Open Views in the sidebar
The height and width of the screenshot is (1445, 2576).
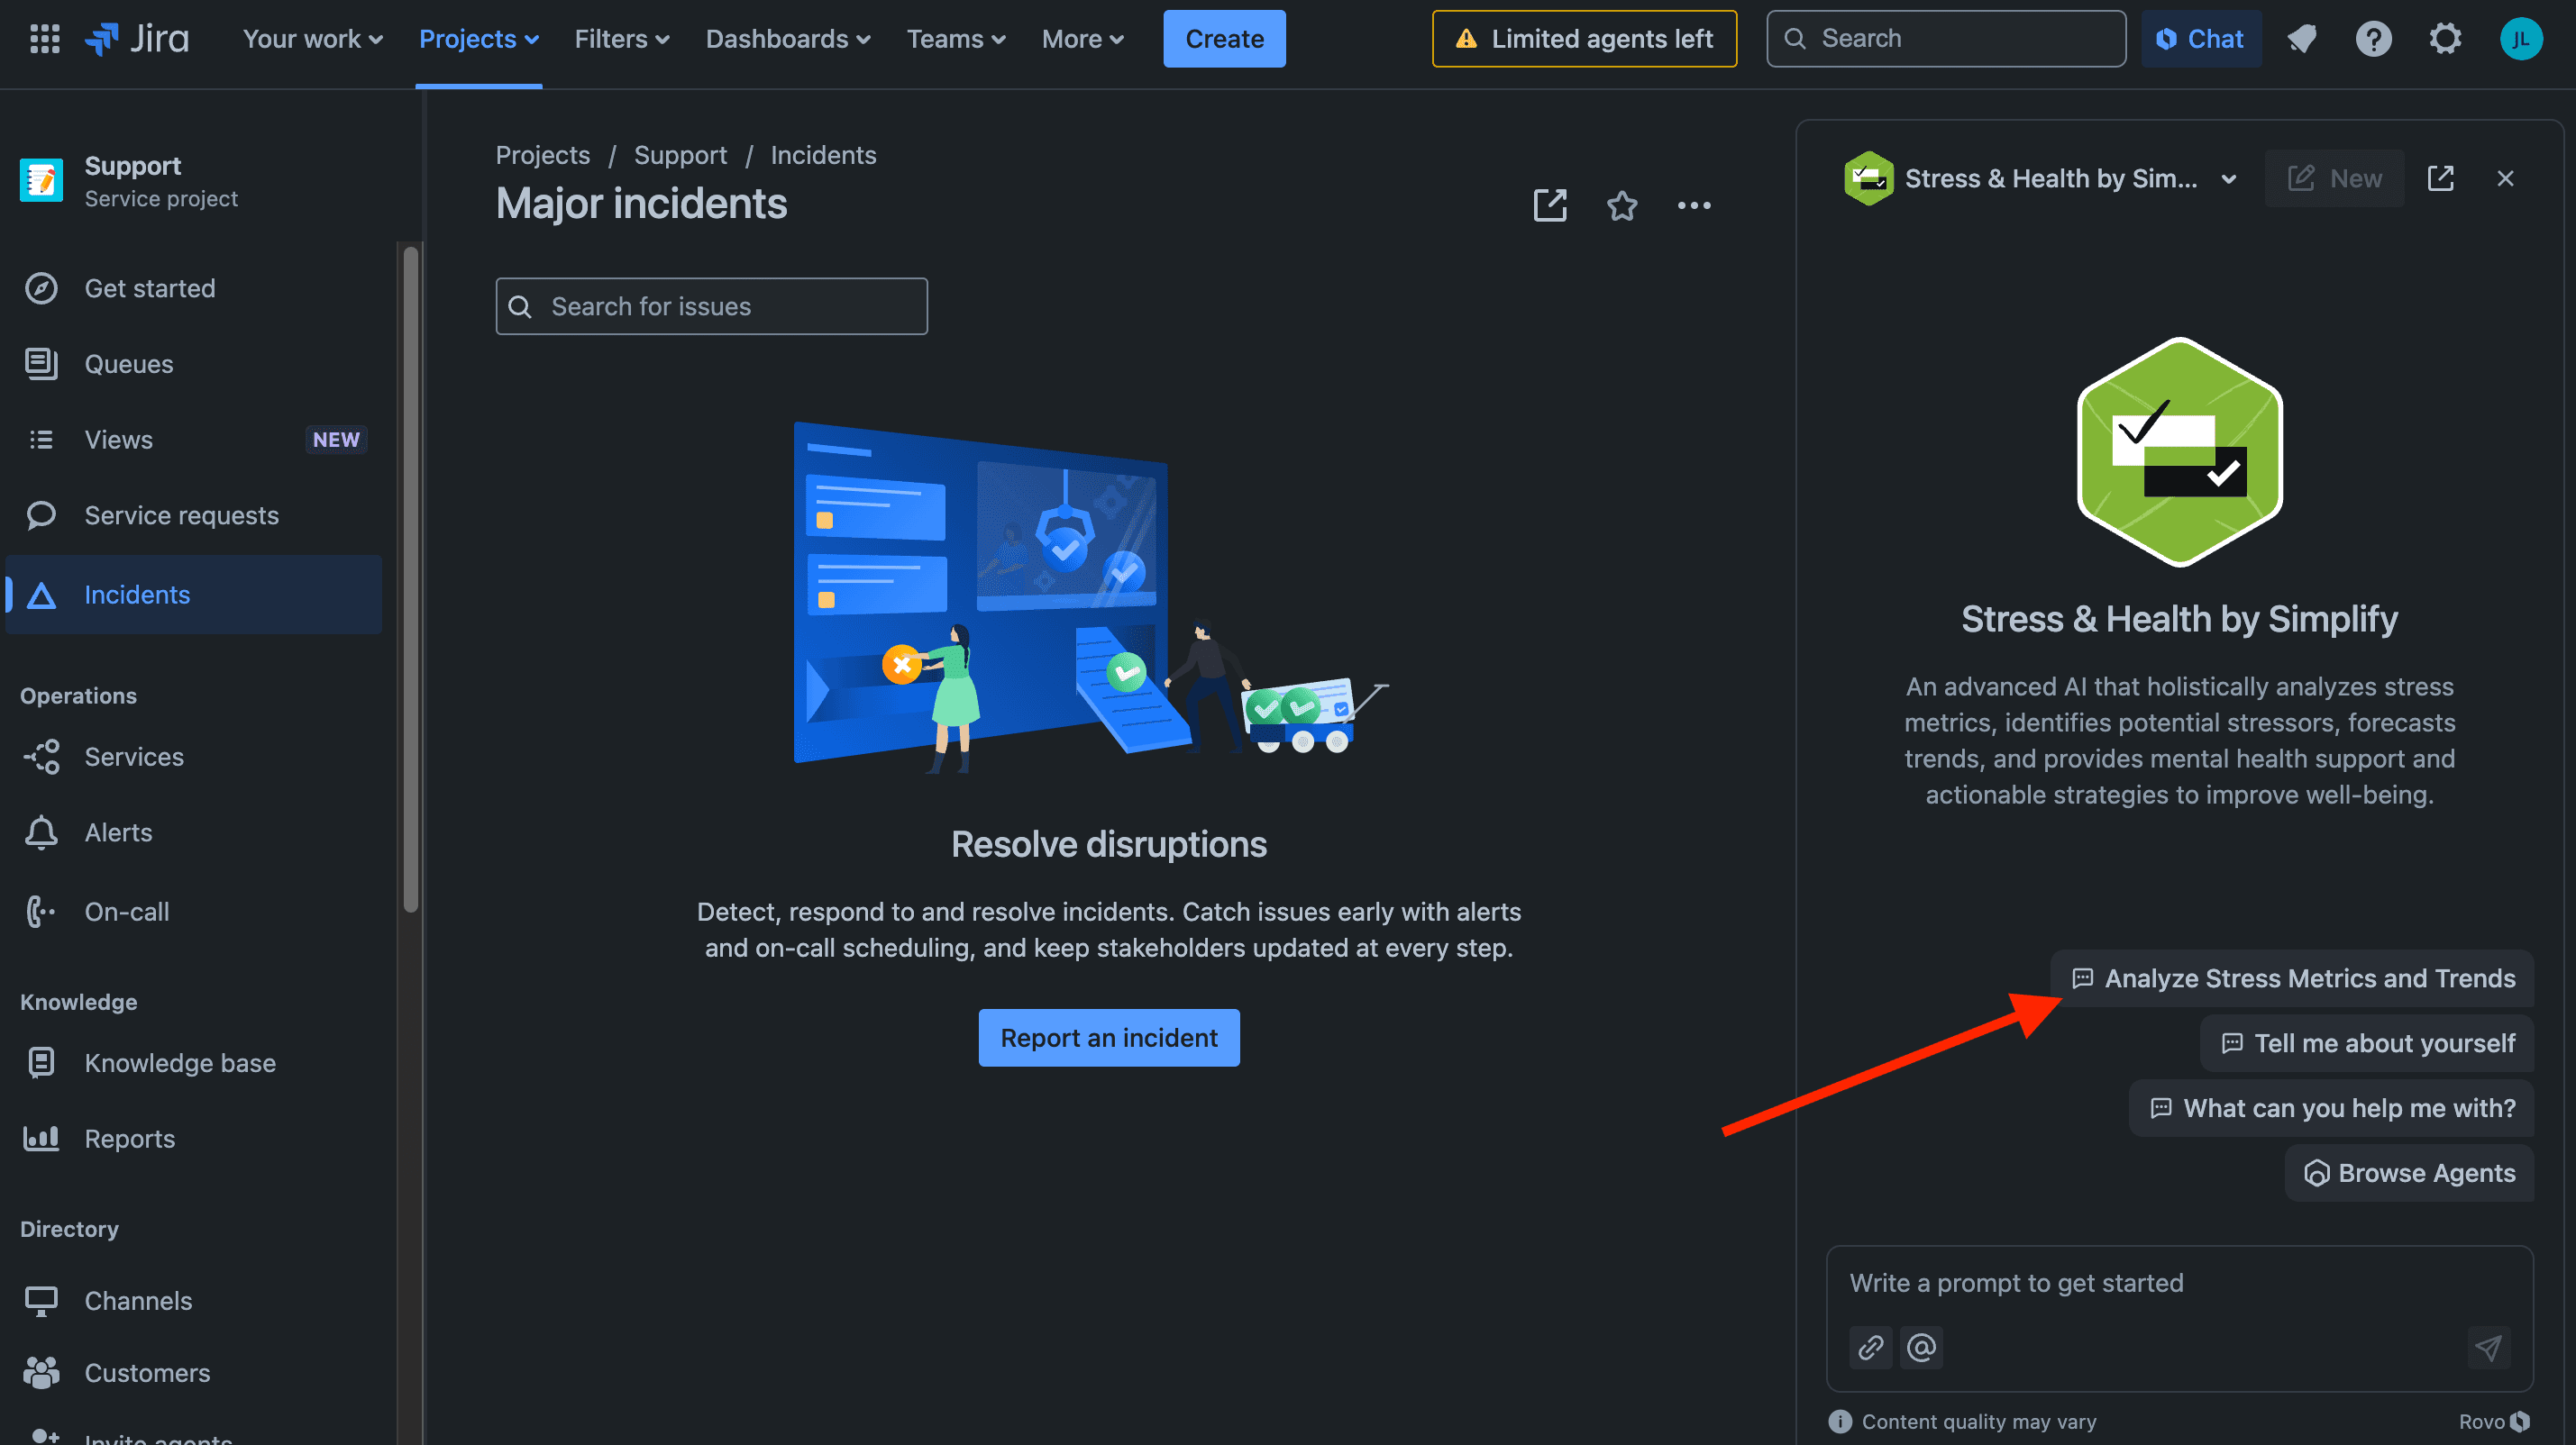tap(194, 440)
